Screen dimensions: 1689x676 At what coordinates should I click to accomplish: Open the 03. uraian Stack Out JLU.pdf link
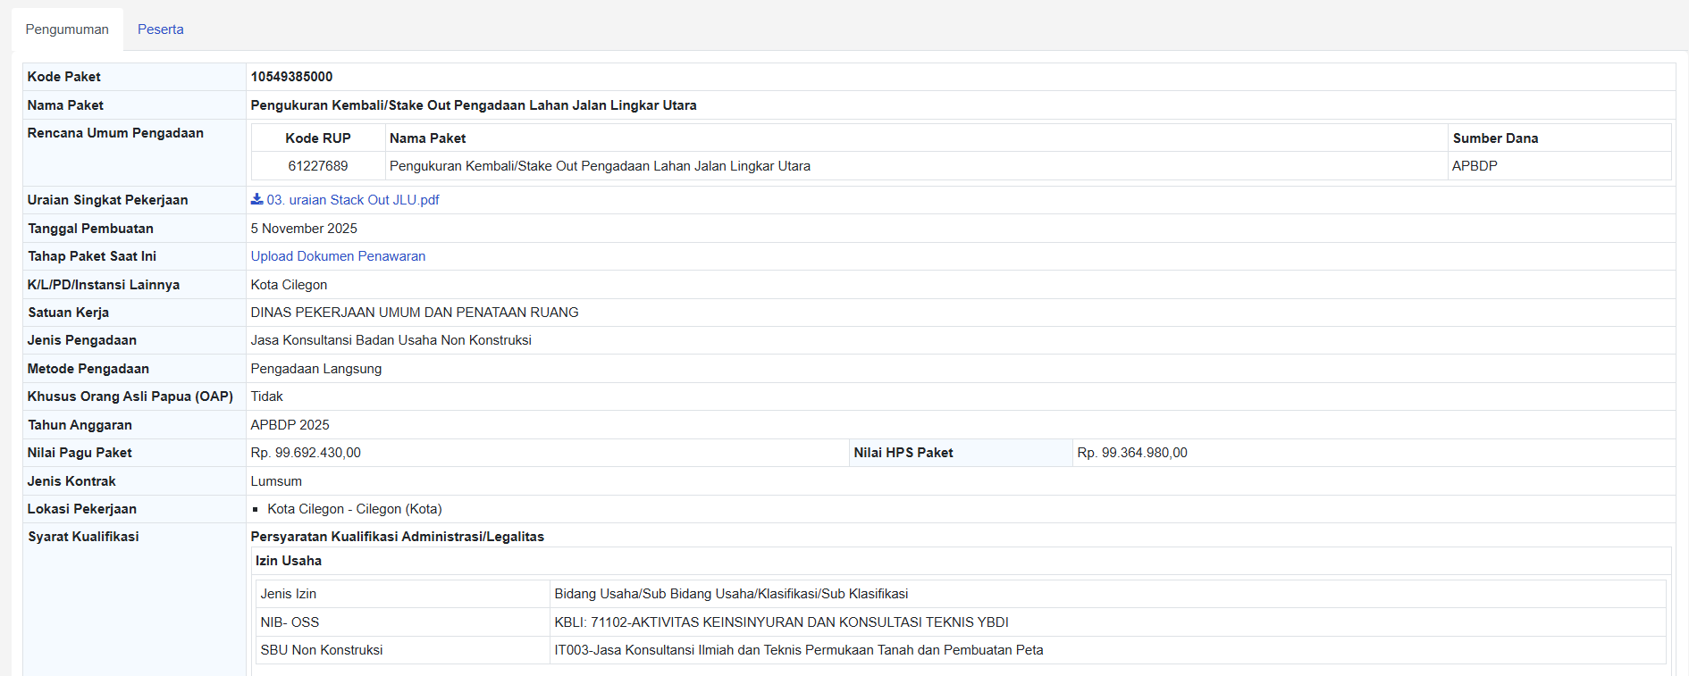tap(352, 200)
